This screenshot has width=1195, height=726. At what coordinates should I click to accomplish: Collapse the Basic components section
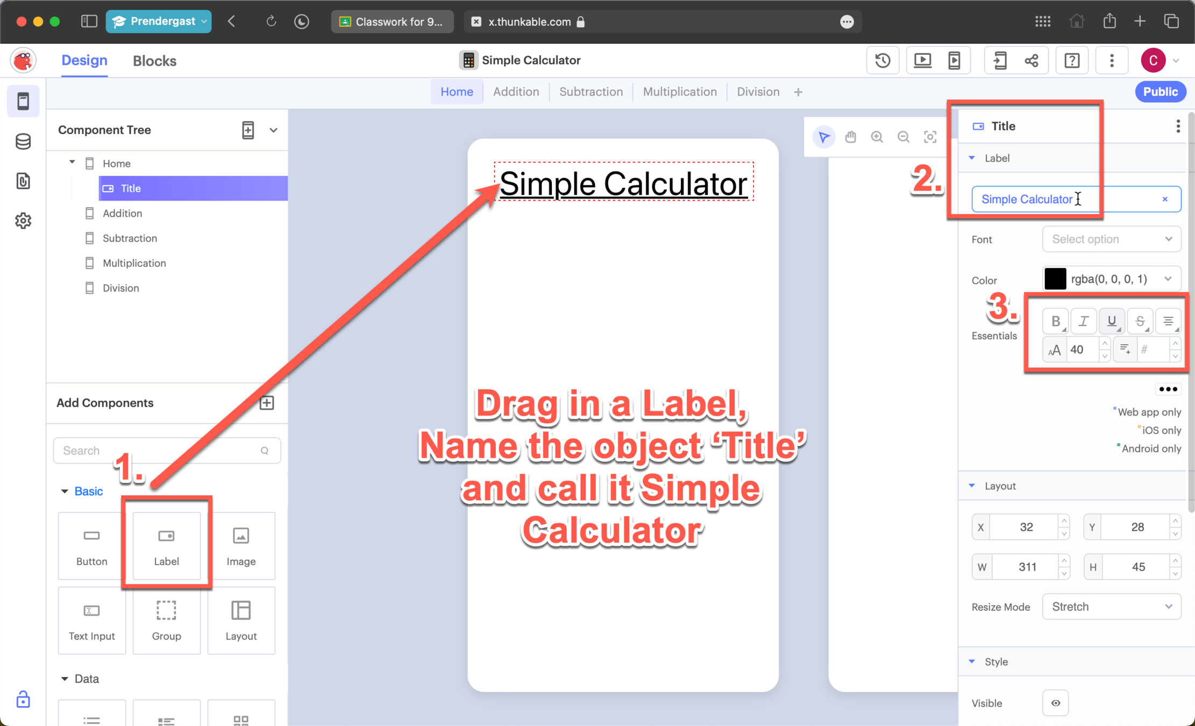click(65, 492)
